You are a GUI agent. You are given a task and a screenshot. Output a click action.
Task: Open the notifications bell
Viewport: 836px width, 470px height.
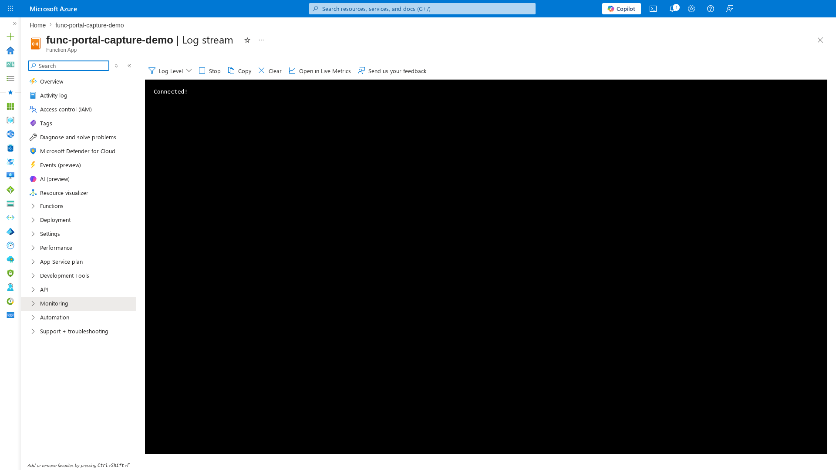pos(673,9)
